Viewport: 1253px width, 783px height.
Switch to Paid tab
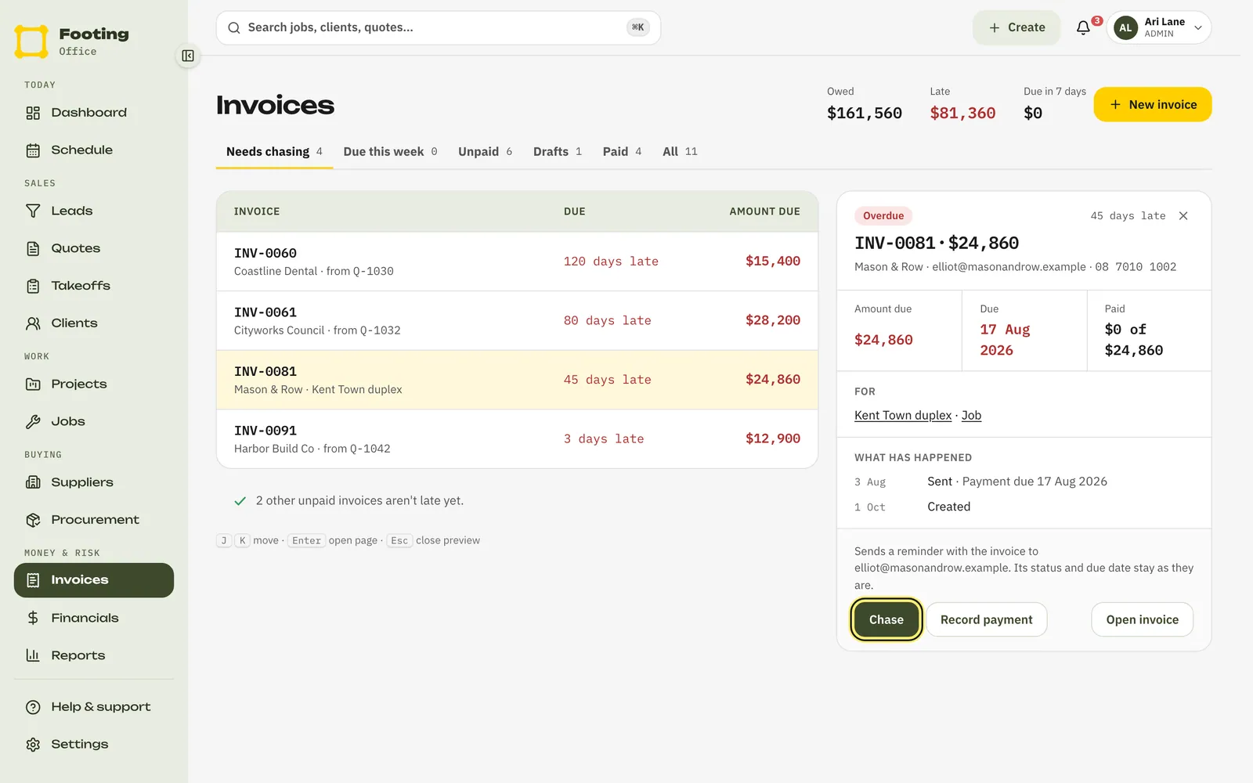pos(622,152)
